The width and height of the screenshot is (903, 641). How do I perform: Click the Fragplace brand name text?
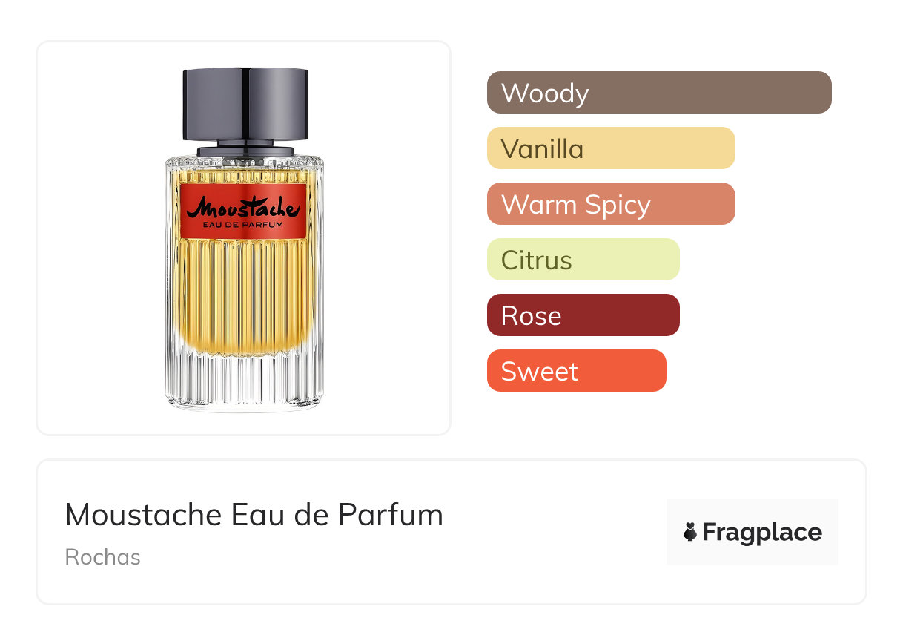tap(762, 532)
